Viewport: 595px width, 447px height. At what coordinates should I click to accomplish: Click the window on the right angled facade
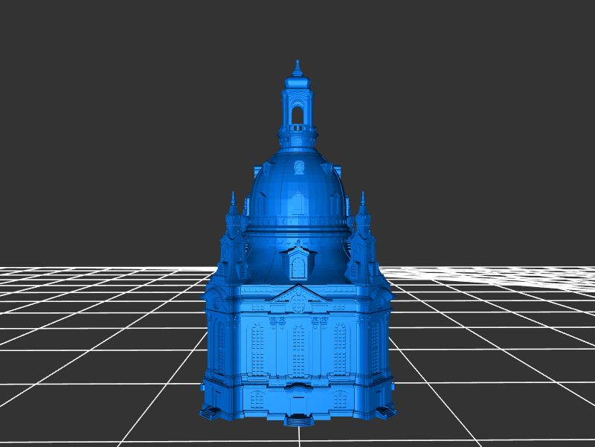tap(376, 346)
